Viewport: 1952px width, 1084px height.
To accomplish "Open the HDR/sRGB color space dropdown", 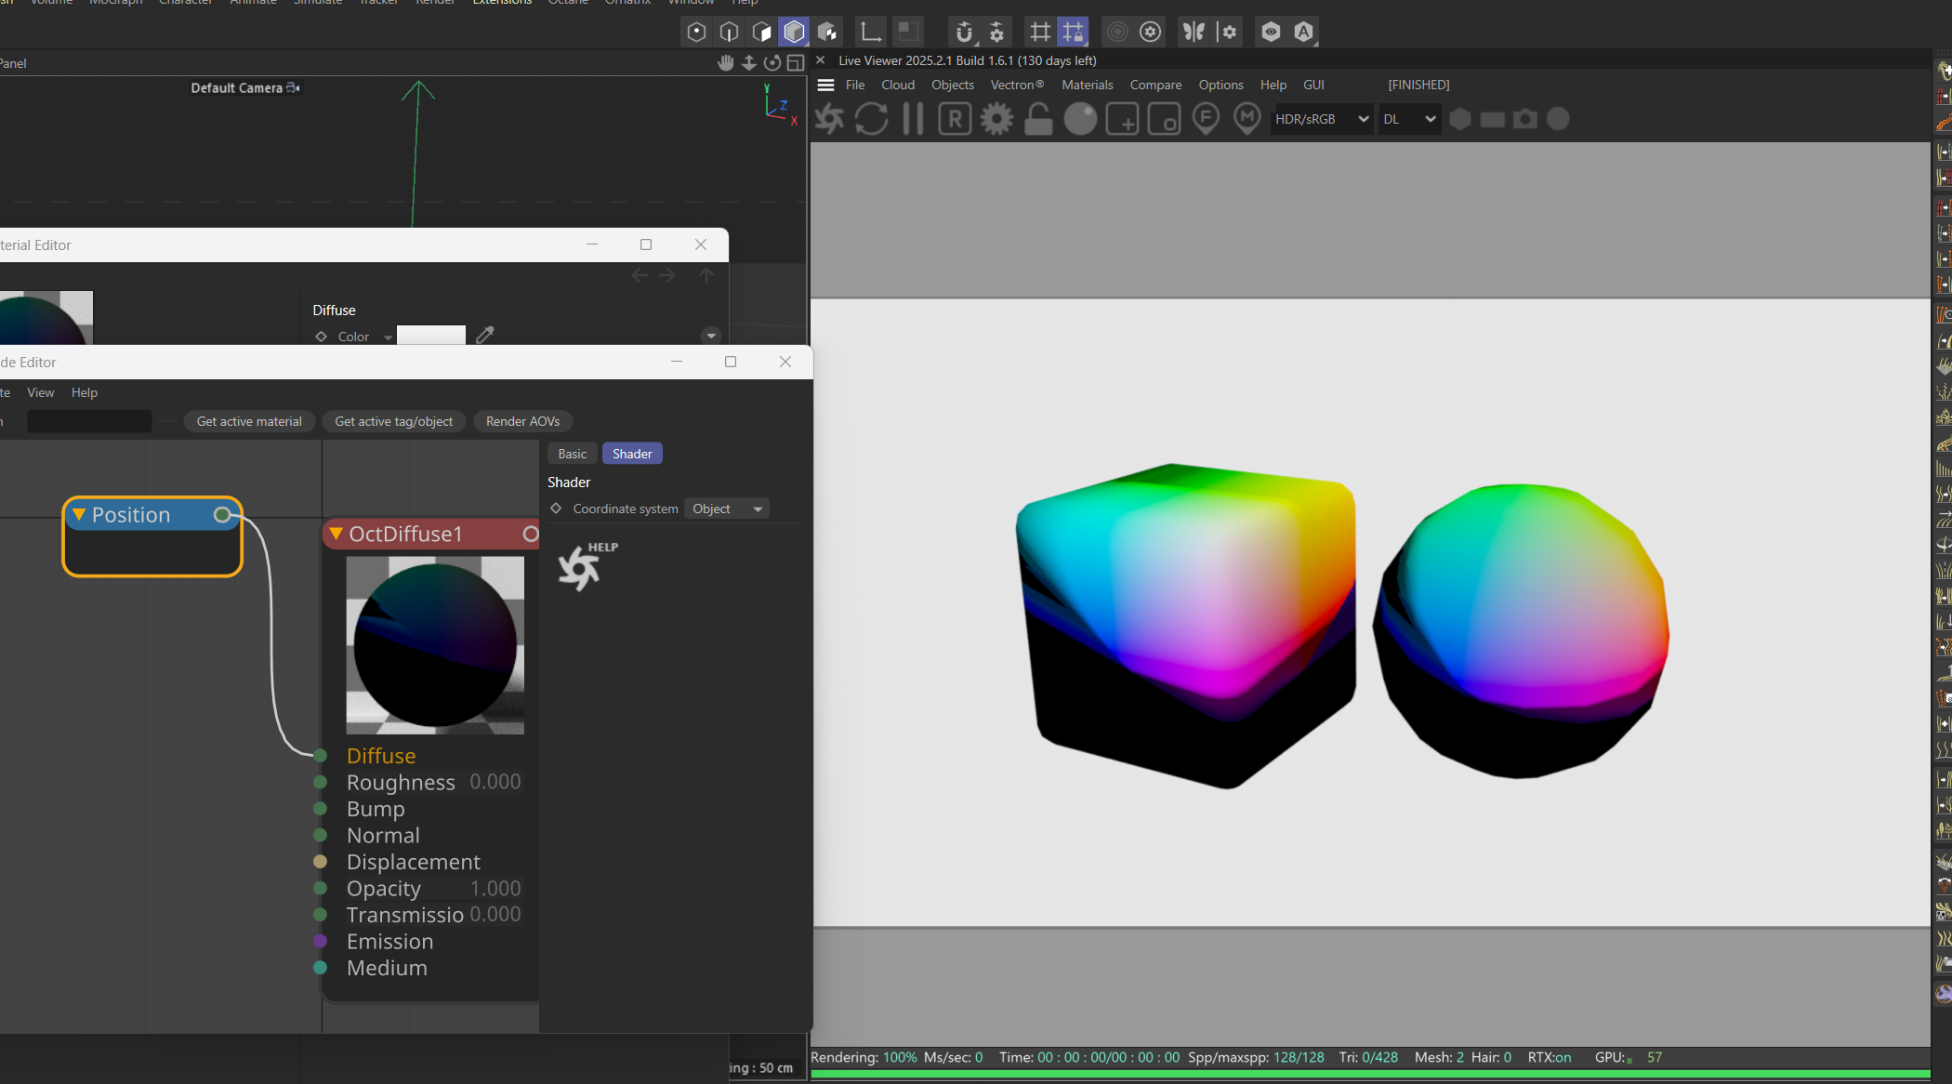I will pos(1321,119).
